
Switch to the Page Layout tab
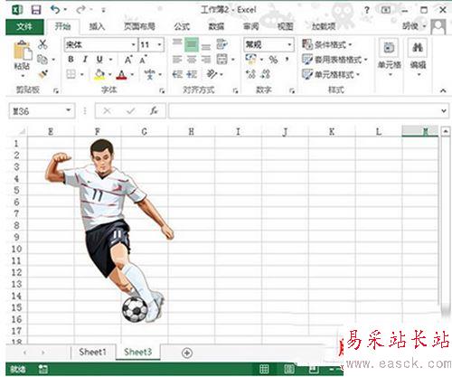point(139,26)
